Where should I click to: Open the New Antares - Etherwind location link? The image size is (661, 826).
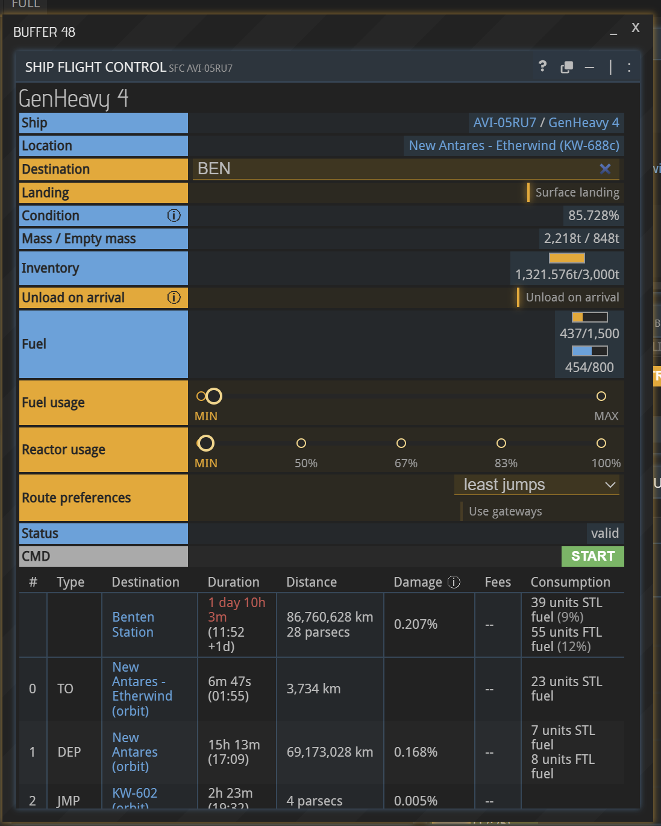tap(513, 146)
